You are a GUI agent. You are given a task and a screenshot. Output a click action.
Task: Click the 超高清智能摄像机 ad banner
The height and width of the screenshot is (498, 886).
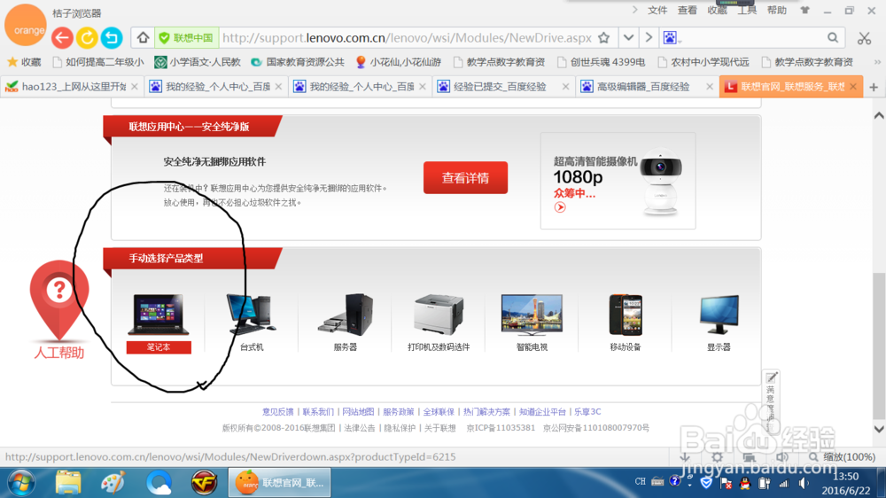[x=618, y=181]
